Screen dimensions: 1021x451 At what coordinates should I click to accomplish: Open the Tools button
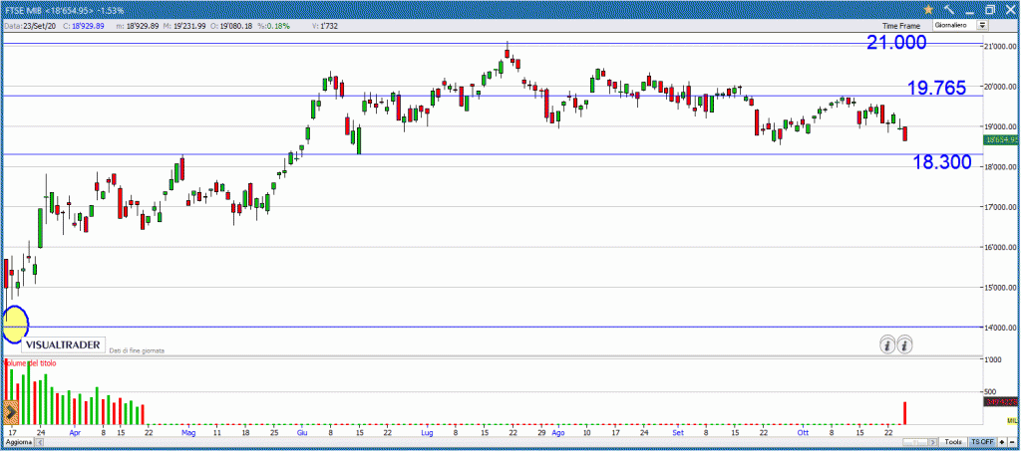pyautogui.click(x=953, y=441)
